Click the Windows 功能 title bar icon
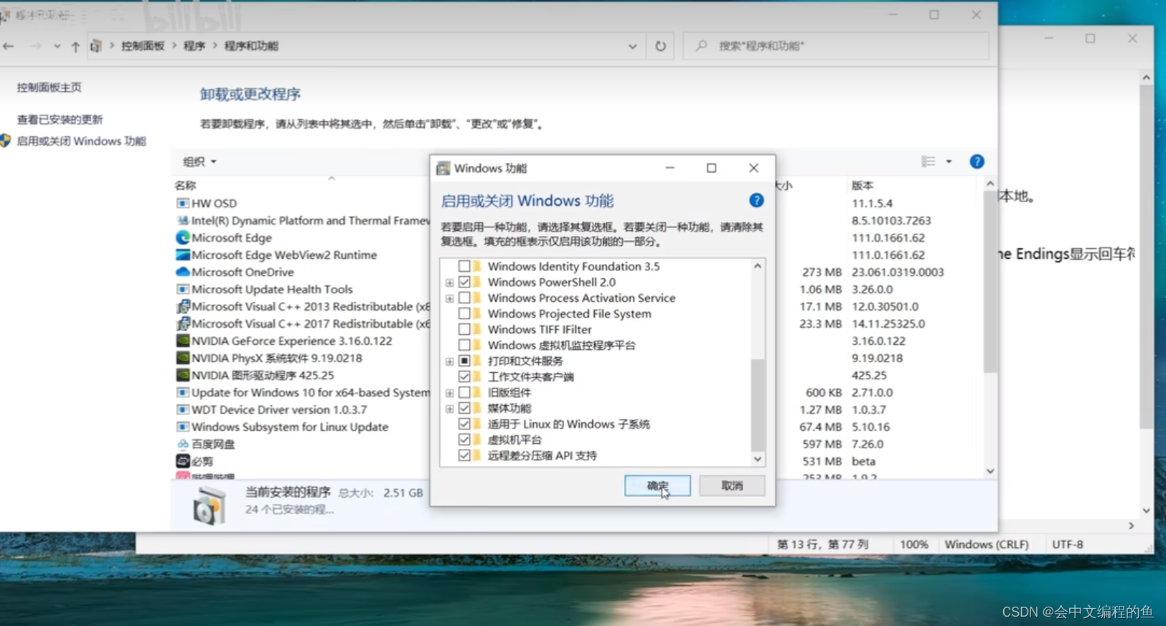Screen dimensions: 1166x626 pyautogui.click(x=443, y=168)
